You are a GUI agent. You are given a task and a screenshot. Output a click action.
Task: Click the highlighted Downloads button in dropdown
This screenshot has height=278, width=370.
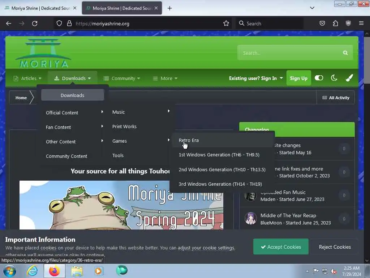tap(72, 95)
